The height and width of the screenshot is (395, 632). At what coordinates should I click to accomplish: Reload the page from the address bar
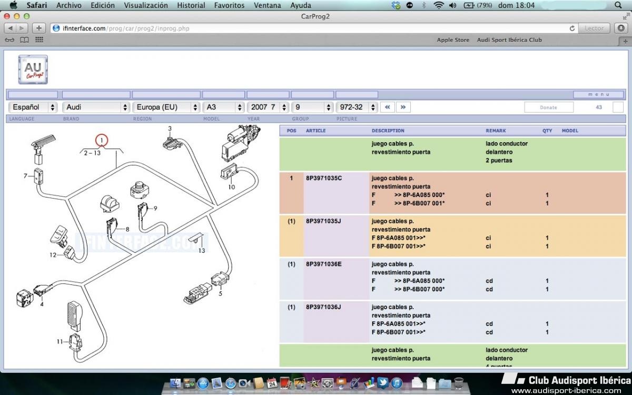coord(572,28)
